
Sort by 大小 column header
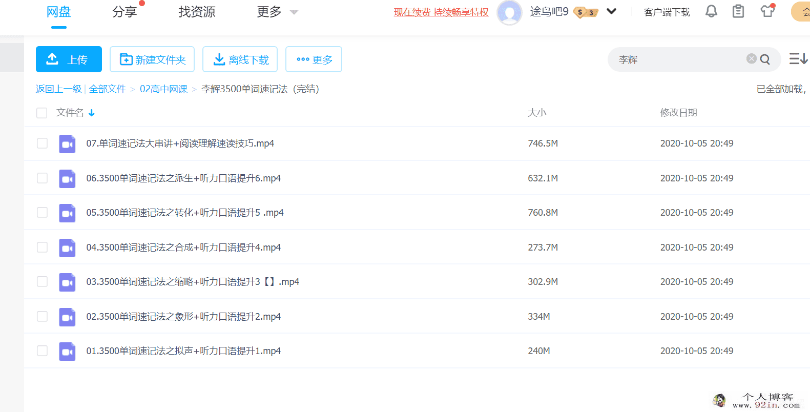[537, 113]
